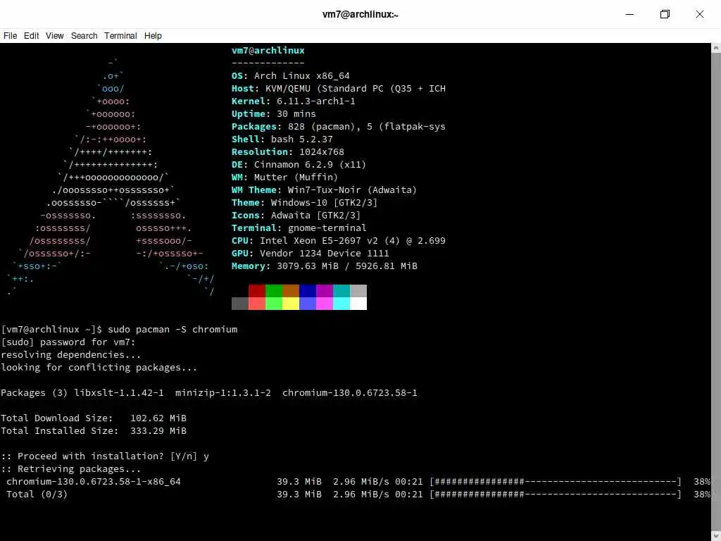The width and height of the screenshot is (721, 541).
Task: Close the terminal window
Action: point(700,14)
